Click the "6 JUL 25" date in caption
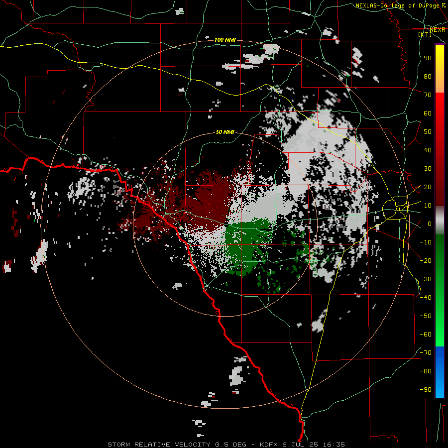The image size is (448, 448). pyautogui.click(x=301, y=445)
